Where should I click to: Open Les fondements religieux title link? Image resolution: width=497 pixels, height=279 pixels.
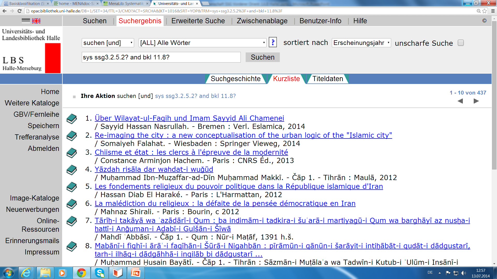coord(239,187)
